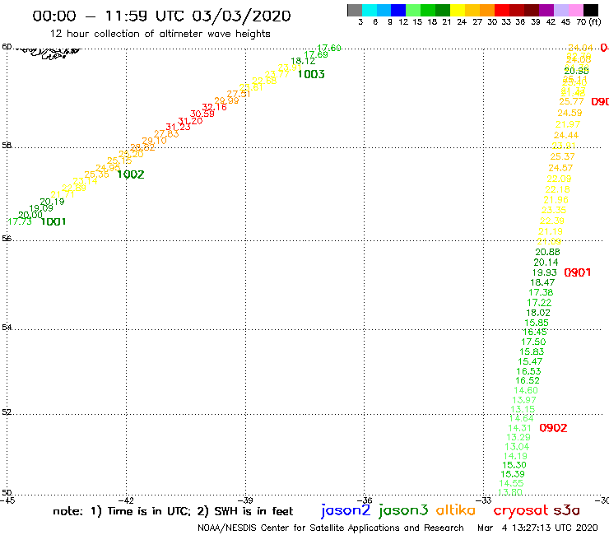Click the wave height value 27.51
Image resolution: width=609 pixels, height=535 pixels.
pos(239,94)
